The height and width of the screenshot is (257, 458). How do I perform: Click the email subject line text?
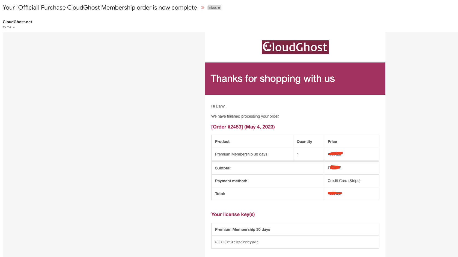(100, 8)
